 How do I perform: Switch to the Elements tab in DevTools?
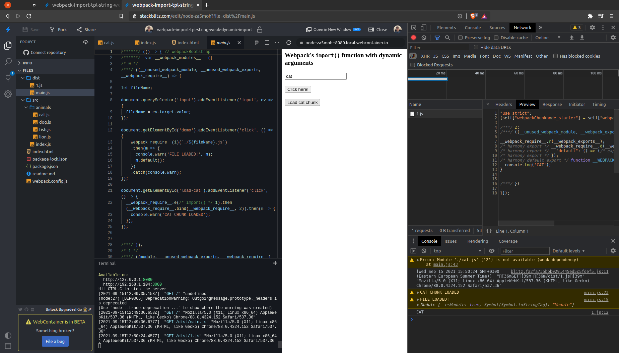[x=446, y=27]
